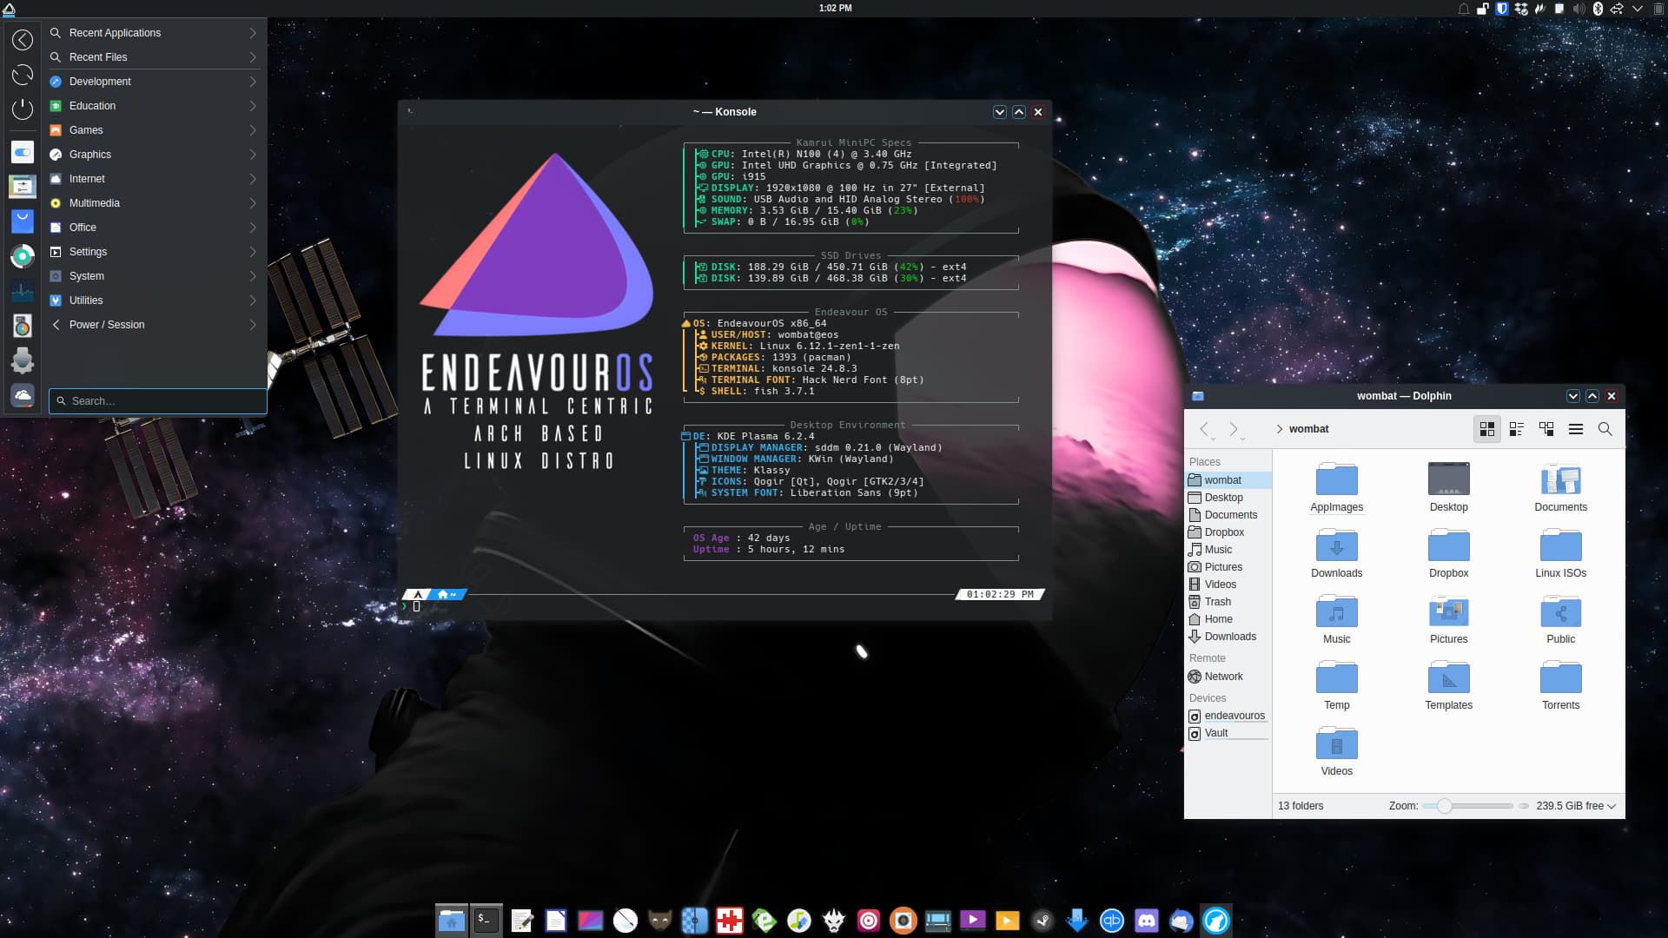This screenshot has height=938, width=1668.
Task: Click the restart arrows icon in launcher sidebar
Action: point(23,75)
